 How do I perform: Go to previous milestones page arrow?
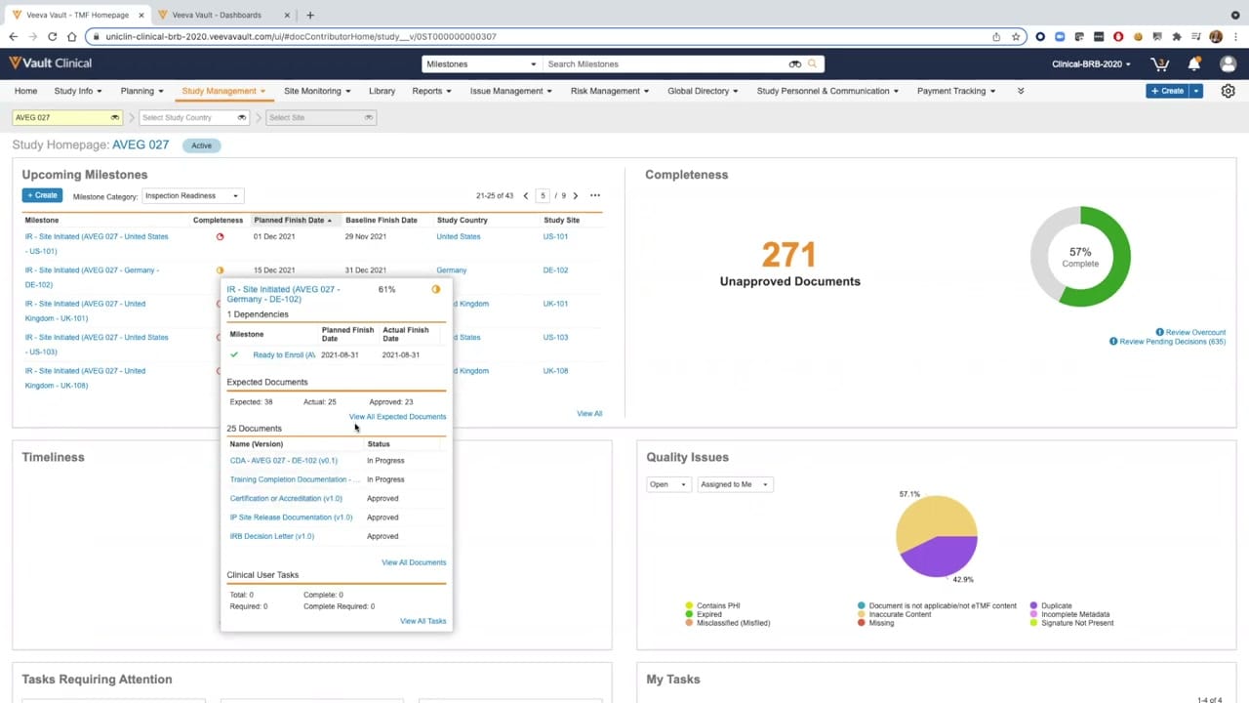click(x=526, y=195)
